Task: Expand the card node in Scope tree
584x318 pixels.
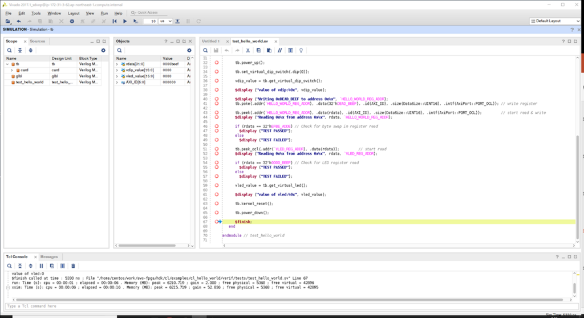Action: [x=12, y=70]
